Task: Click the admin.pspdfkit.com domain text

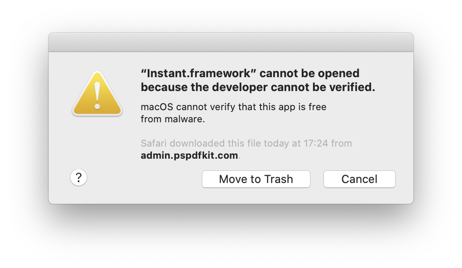Action: pyautogui.click(x=189, y=155)
